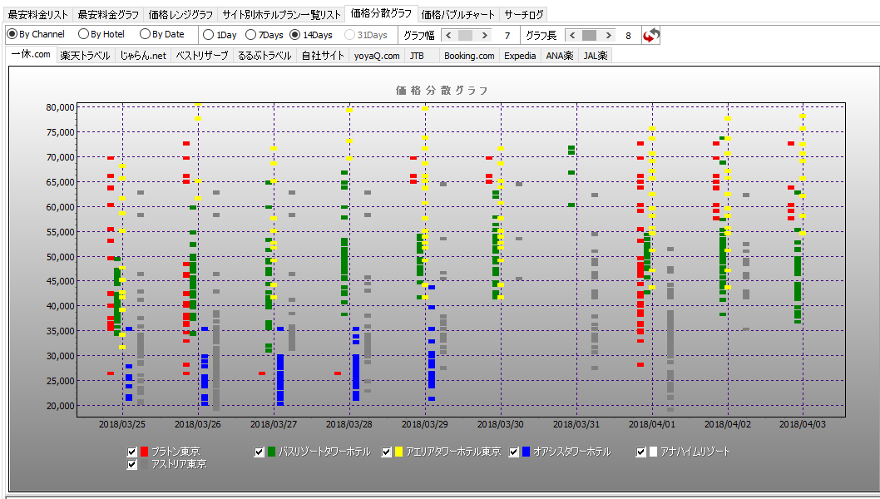Image resolution: width=880 pixels, height=499 pixels.
Task: Hide アストリア東京 series via its checkbox
Action: 132,464
